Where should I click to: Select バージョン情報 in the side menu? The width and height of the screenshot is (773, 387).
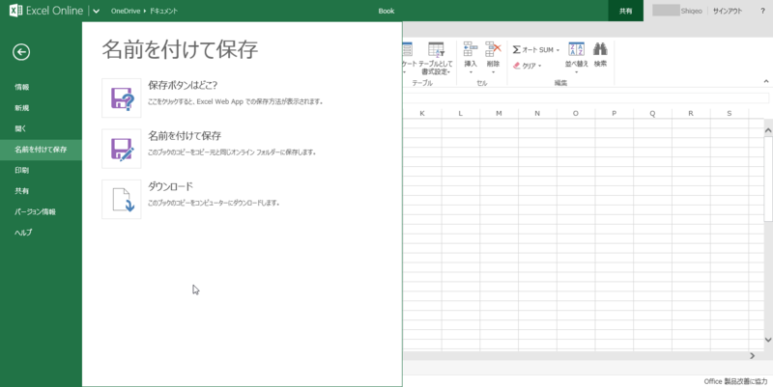(35, 211)
